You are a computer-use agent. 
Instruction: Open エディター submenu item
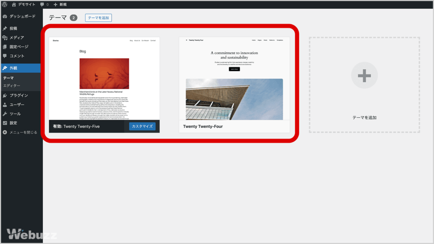[11, 86]
